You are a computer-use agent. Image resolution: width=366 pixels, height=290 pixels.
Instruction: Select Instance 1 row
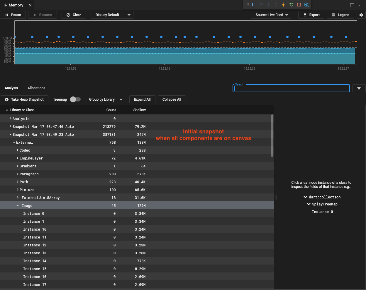pyautogui.click(x=137, y=222)
